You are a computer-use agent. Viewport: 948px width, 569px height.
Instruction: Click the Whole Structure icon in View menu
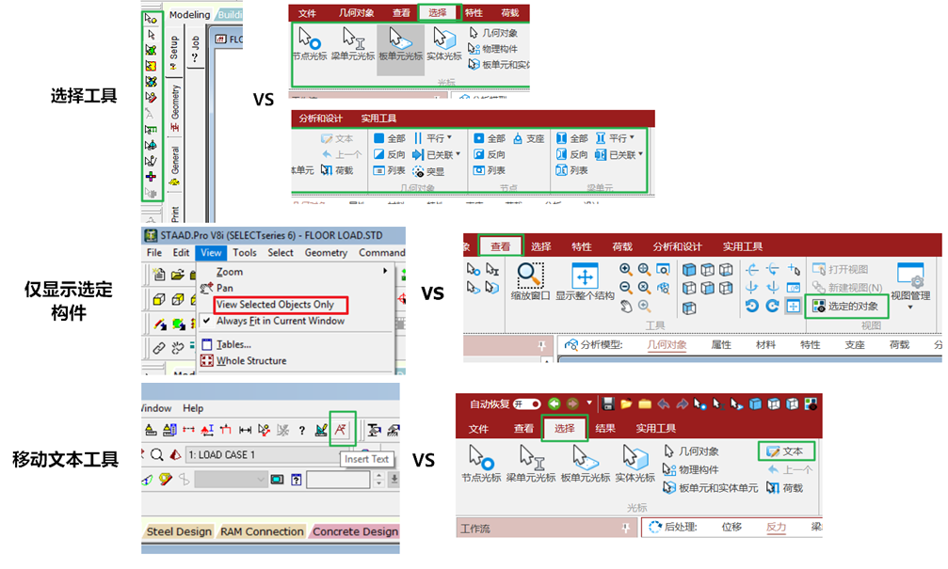pos(207,360)
